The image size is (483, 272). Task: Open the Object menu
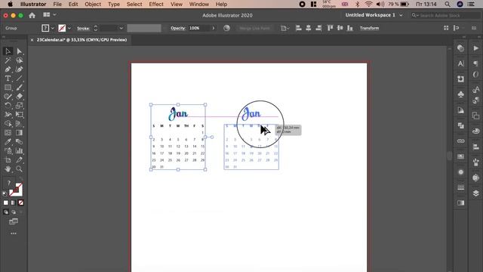[x=93, y=5]
